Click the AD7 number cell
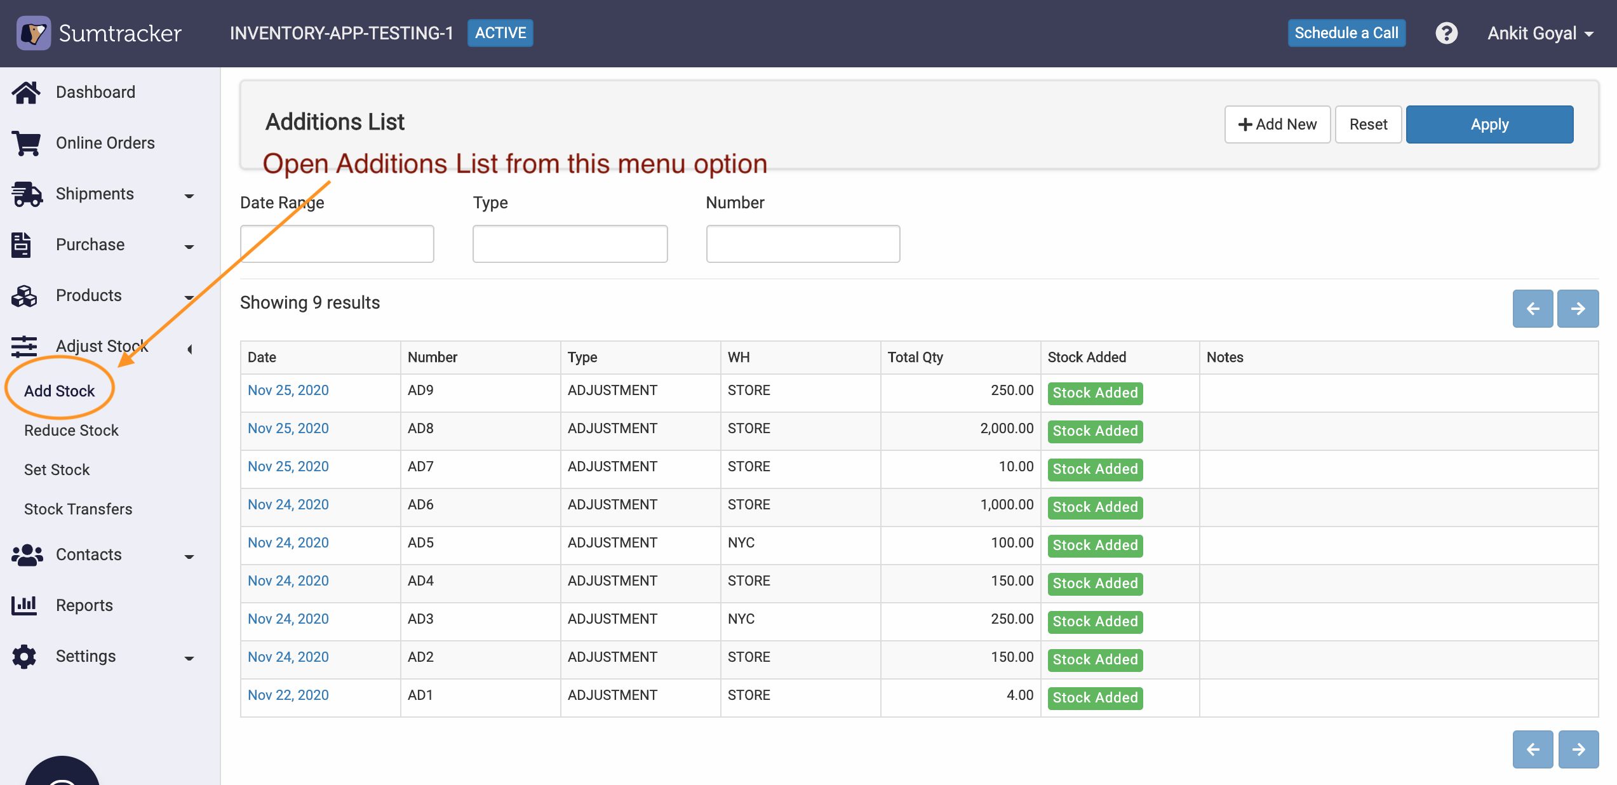The height and width of the screenshot is (785, 1617). pos(480,469)
